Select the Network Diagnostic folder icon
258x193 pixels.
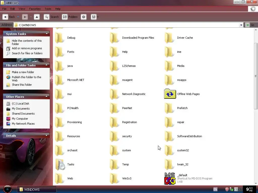(114, 94)
